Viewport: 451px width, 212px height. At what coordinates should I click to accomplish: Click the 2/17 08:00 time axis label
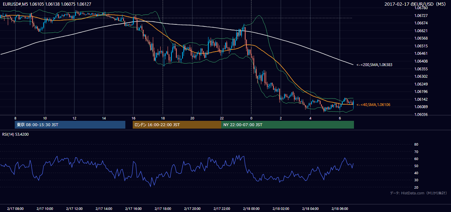pyautogui.click(x=15, y=208)
